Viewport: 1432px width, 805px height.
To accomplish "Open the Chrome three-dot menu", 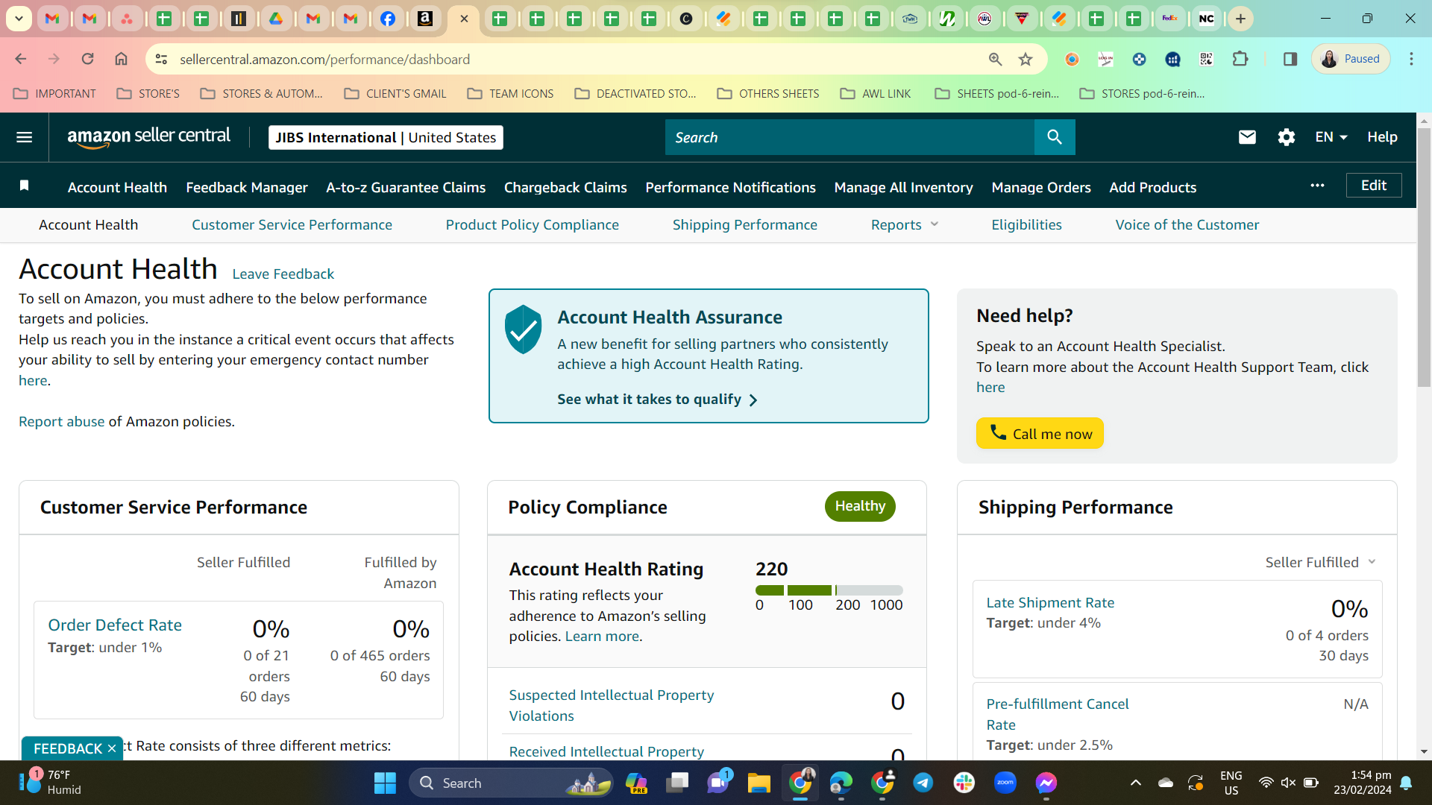I will (x=1411, y=59).
